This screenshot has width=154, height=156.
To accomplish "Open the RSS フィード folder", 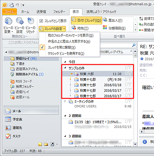I will (21, 81).
